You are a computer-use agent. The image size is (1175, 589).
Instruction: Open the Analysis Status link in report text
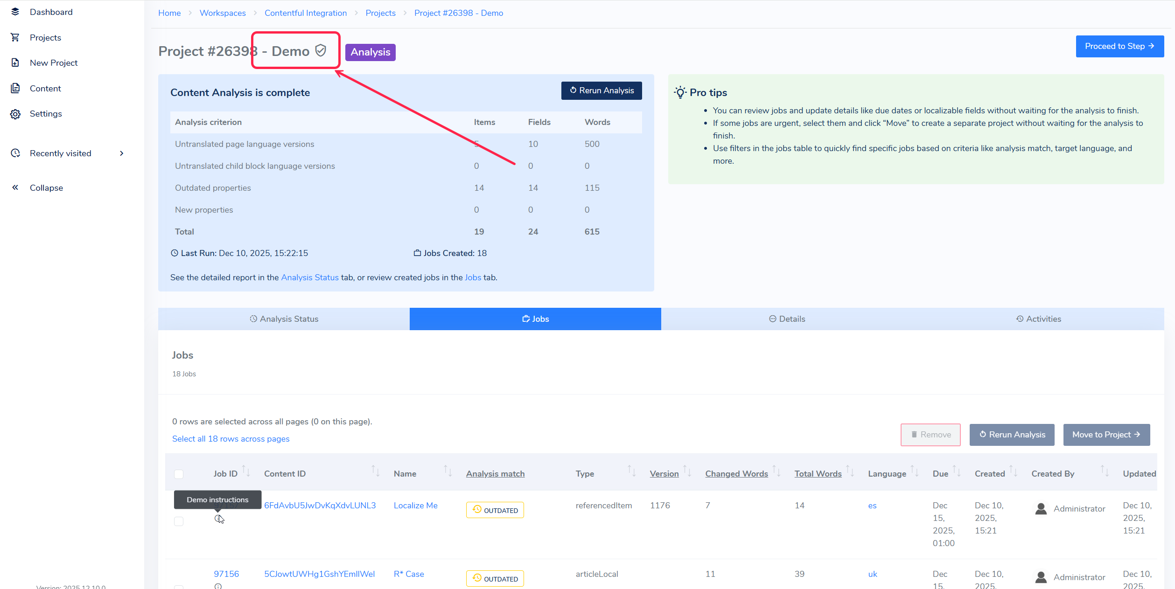click(310, 277)
